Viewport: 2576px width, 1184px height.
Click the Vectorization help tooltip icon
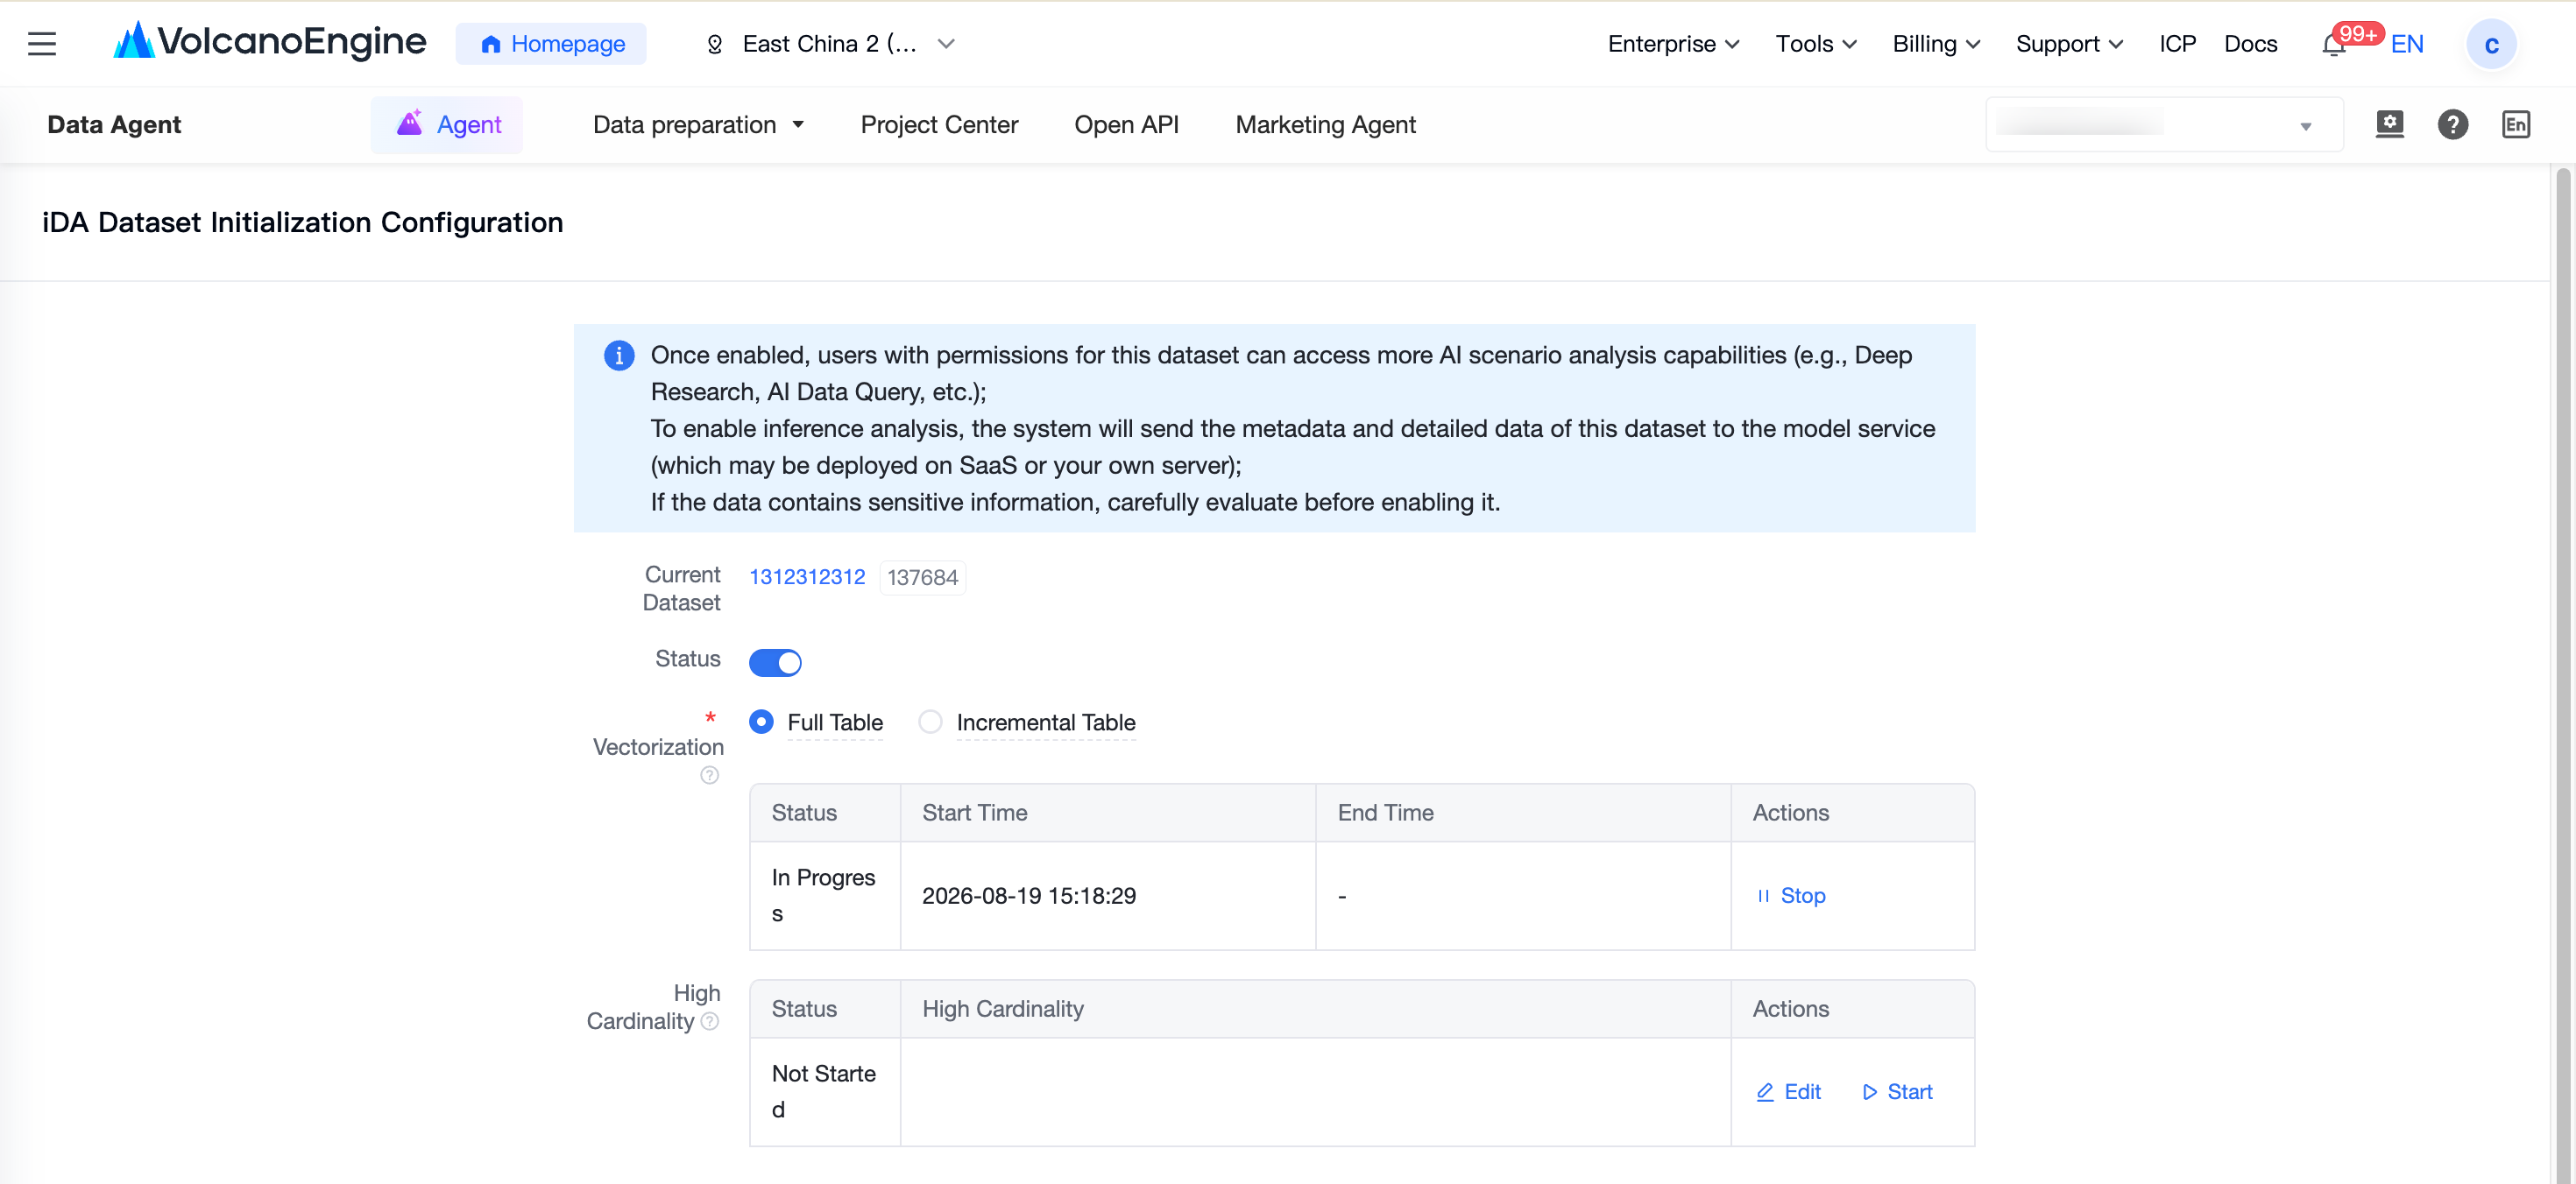pos(709,775)
